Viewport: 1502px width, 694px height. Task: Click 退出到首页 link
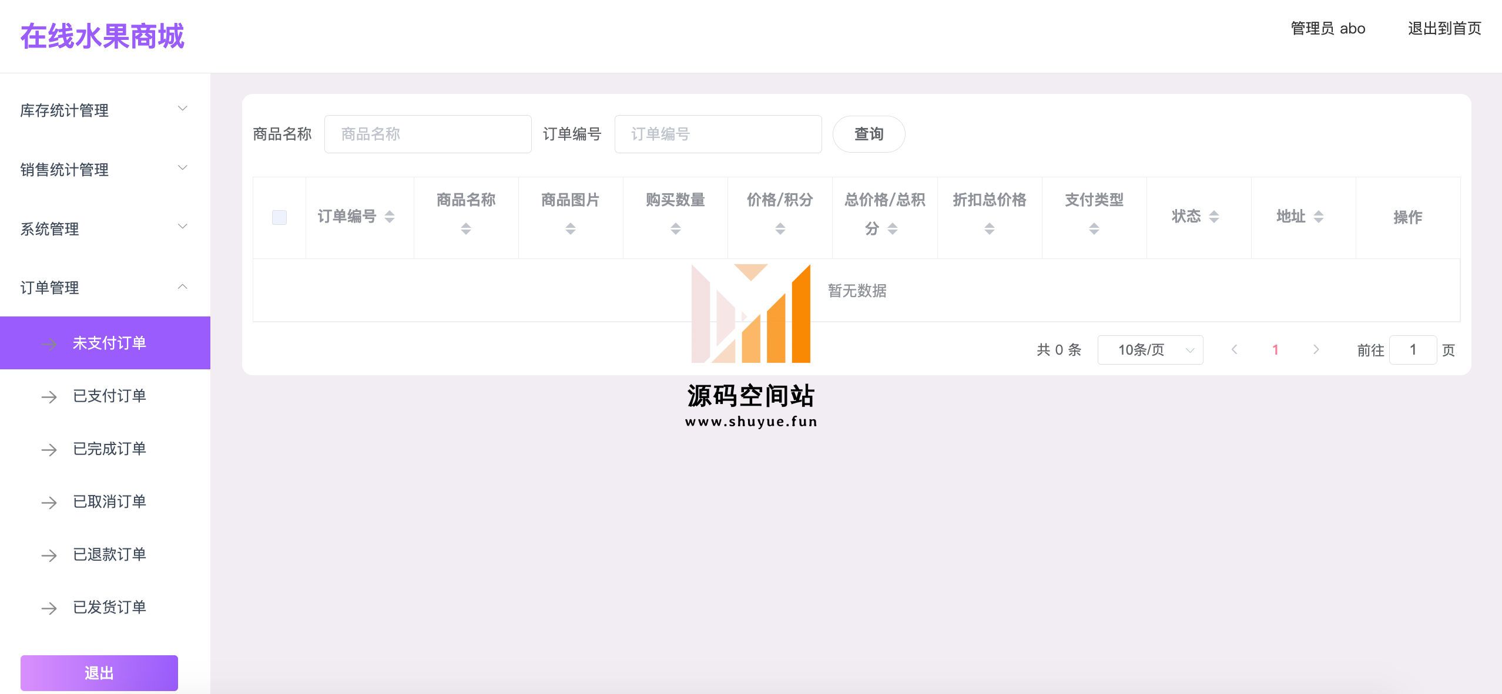pos(1444,29)
